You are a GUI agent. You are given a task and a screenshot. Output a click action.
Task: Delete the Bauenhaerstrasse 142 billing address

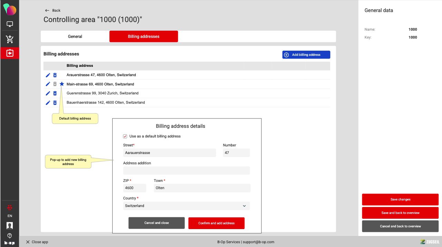coord(55,103)
